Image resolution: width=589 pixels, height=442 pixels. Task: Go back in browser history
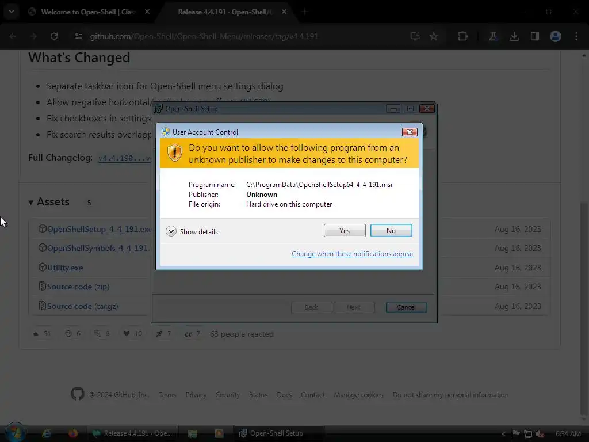pos(13,36)
